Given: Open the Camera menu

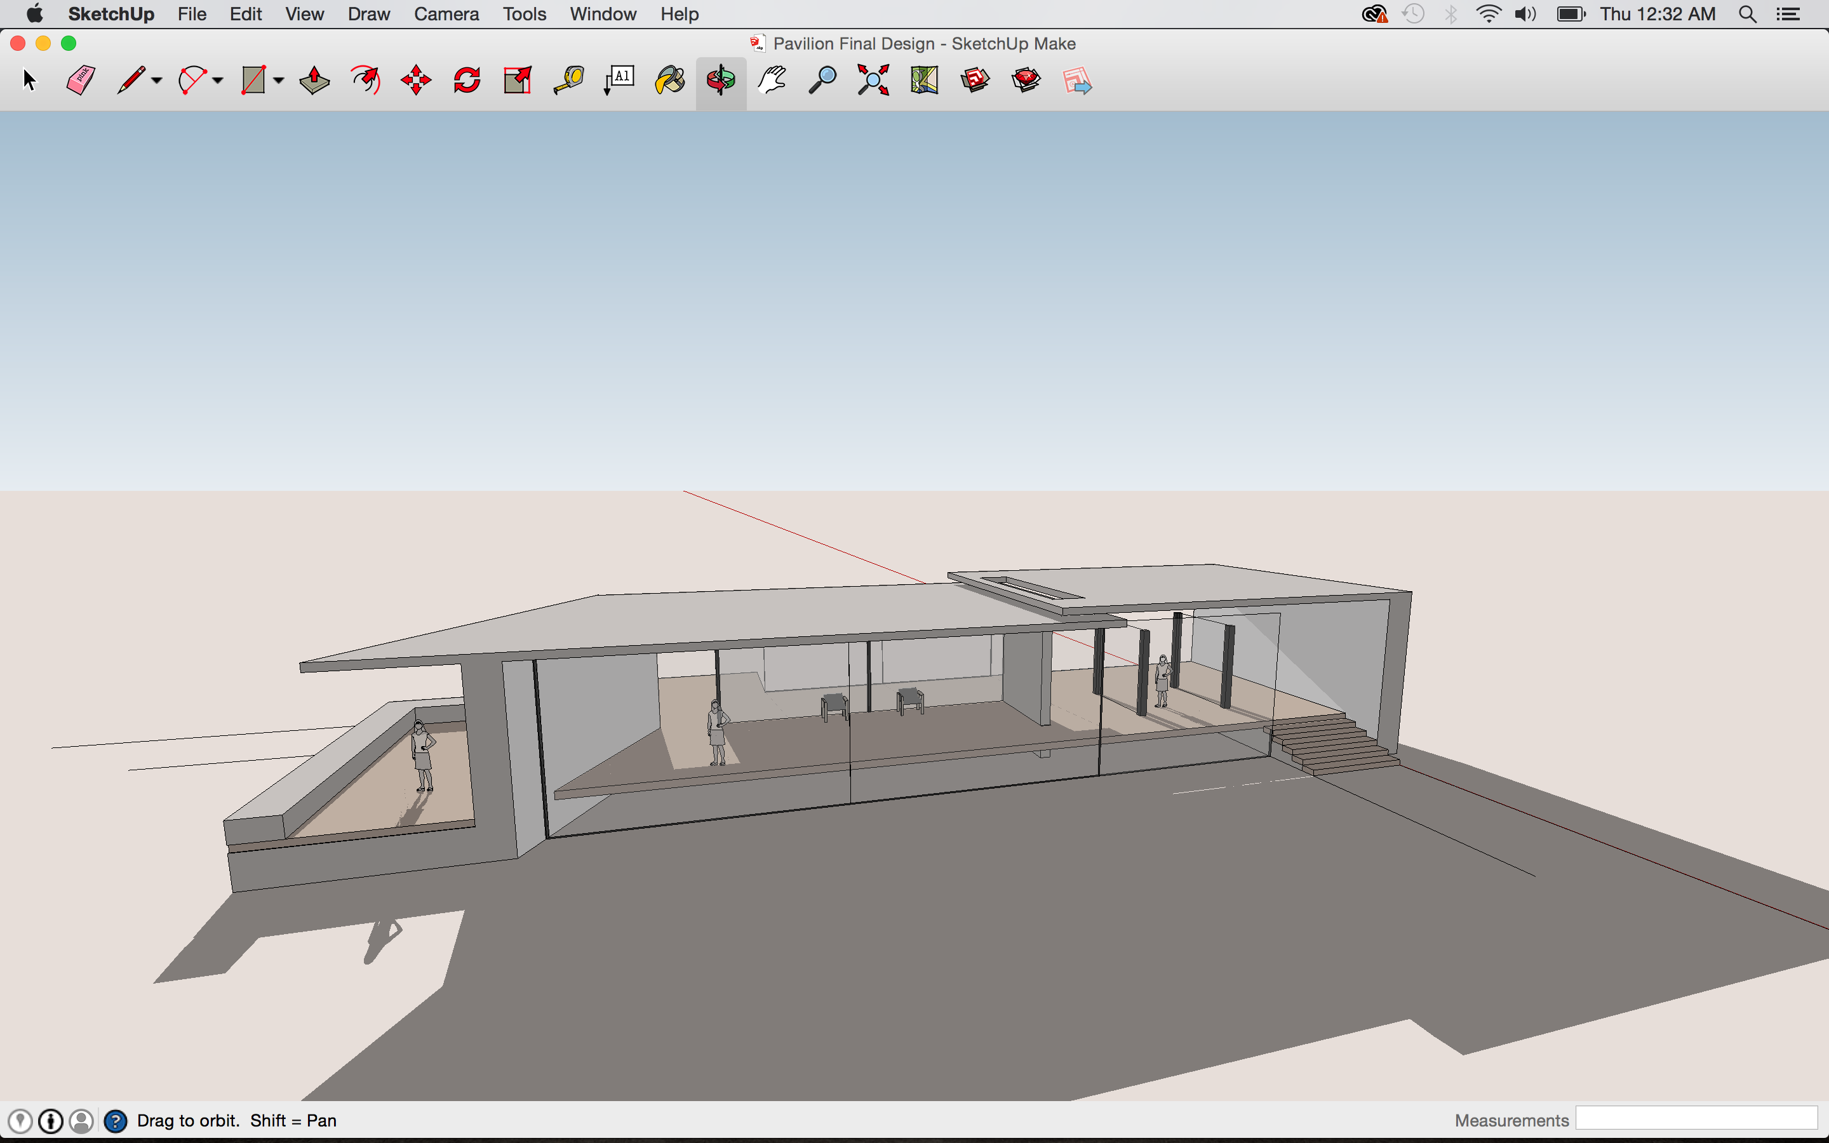Looking at the screenshot, I should 446,13.
